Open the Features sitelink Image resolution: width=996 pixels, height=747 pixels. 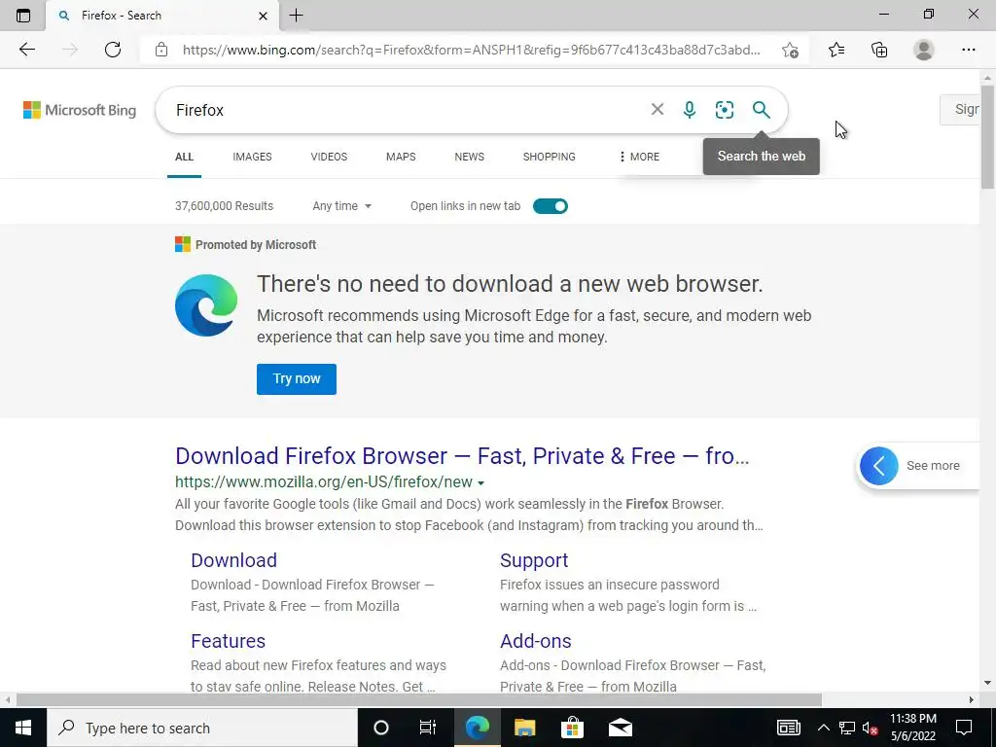coord(228,641)
